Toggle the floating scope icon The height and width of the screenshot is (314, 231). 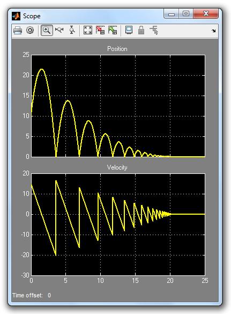[129, 30]
